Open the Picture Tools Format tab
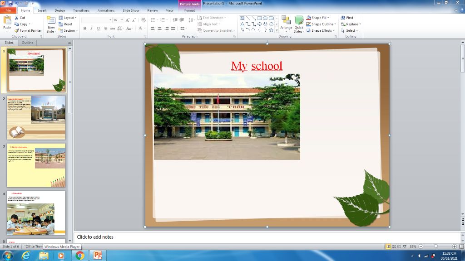Viewport: 465px width, 261px height. pos(189,10)
